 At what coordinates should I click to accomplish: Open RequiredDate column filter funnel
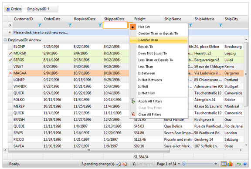click(x=100, y=25)
